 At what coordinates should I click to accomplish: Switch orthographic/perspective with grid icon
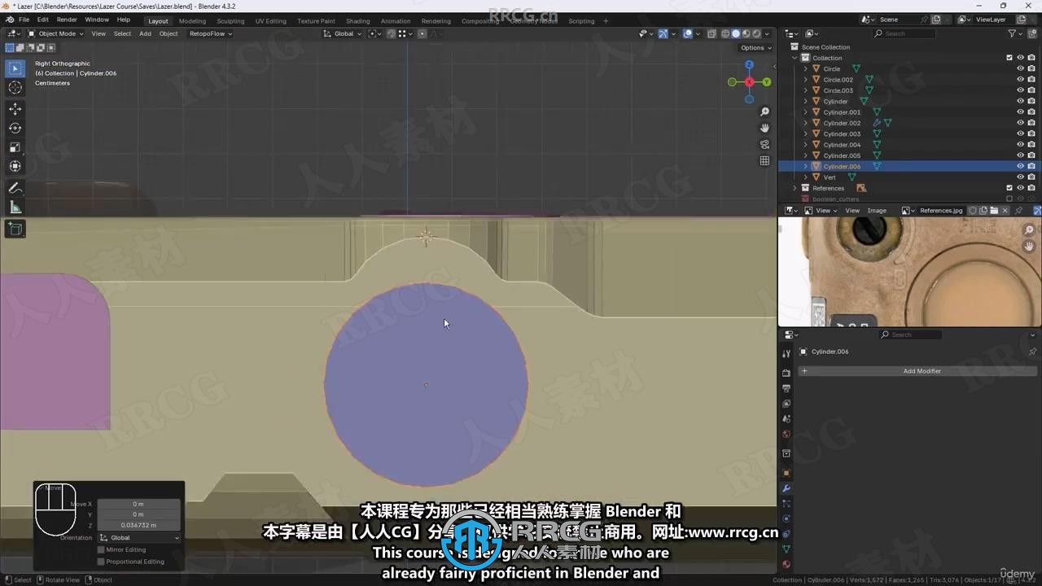(764, 160)
